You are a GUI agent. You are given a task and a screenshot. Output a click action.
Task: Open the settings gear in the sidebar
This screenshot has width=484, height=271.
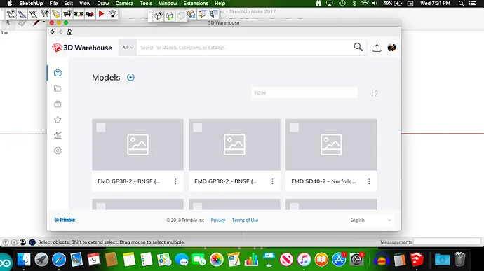coord(58,151)
